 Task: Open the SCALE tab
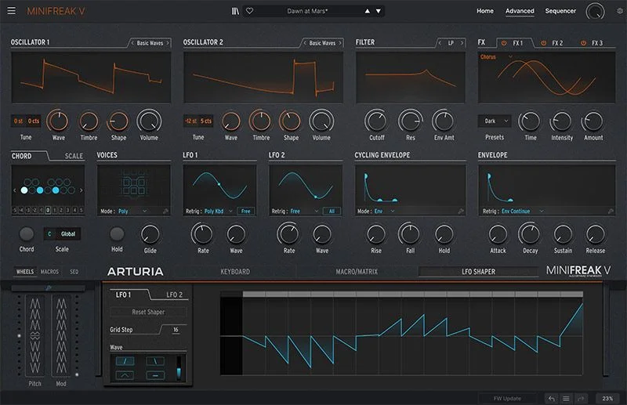pos(74,156)
